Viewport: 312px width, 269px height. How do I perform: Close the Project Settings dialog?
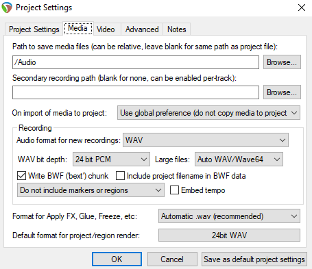click(302, 8)
